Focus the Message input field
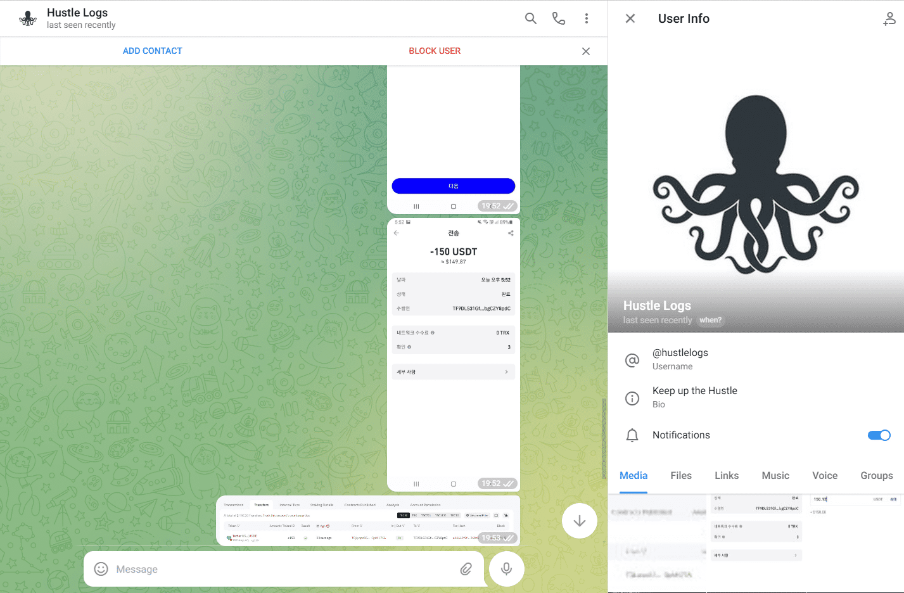Viewport: 904px width, 593px height. click(284, 569)
